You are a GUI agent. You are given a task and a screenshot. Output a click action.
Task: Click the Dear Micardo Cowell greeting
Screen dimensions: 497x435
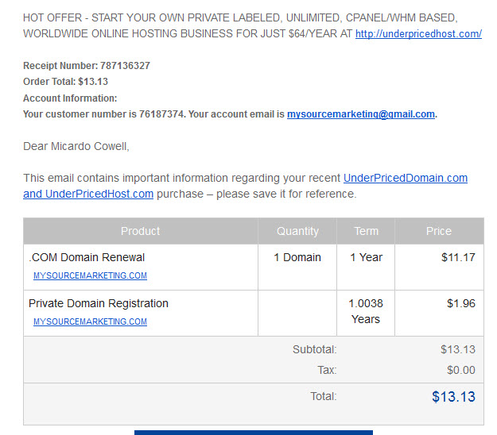(76, 146)
